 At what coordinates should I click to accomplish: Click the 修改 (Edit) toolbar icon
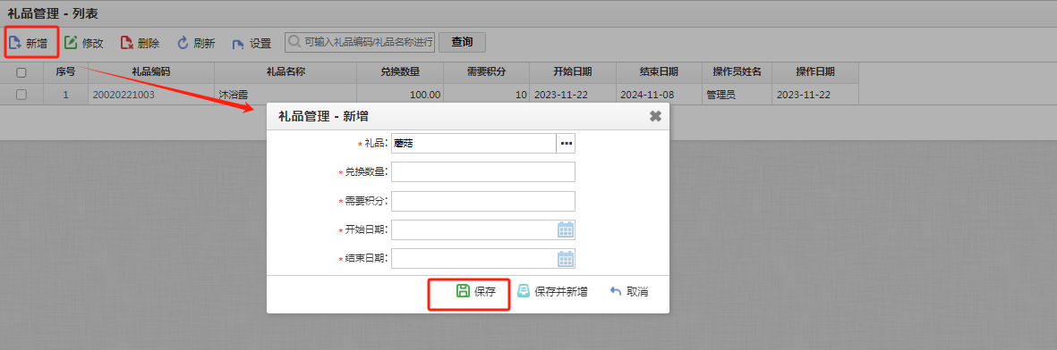71,43
